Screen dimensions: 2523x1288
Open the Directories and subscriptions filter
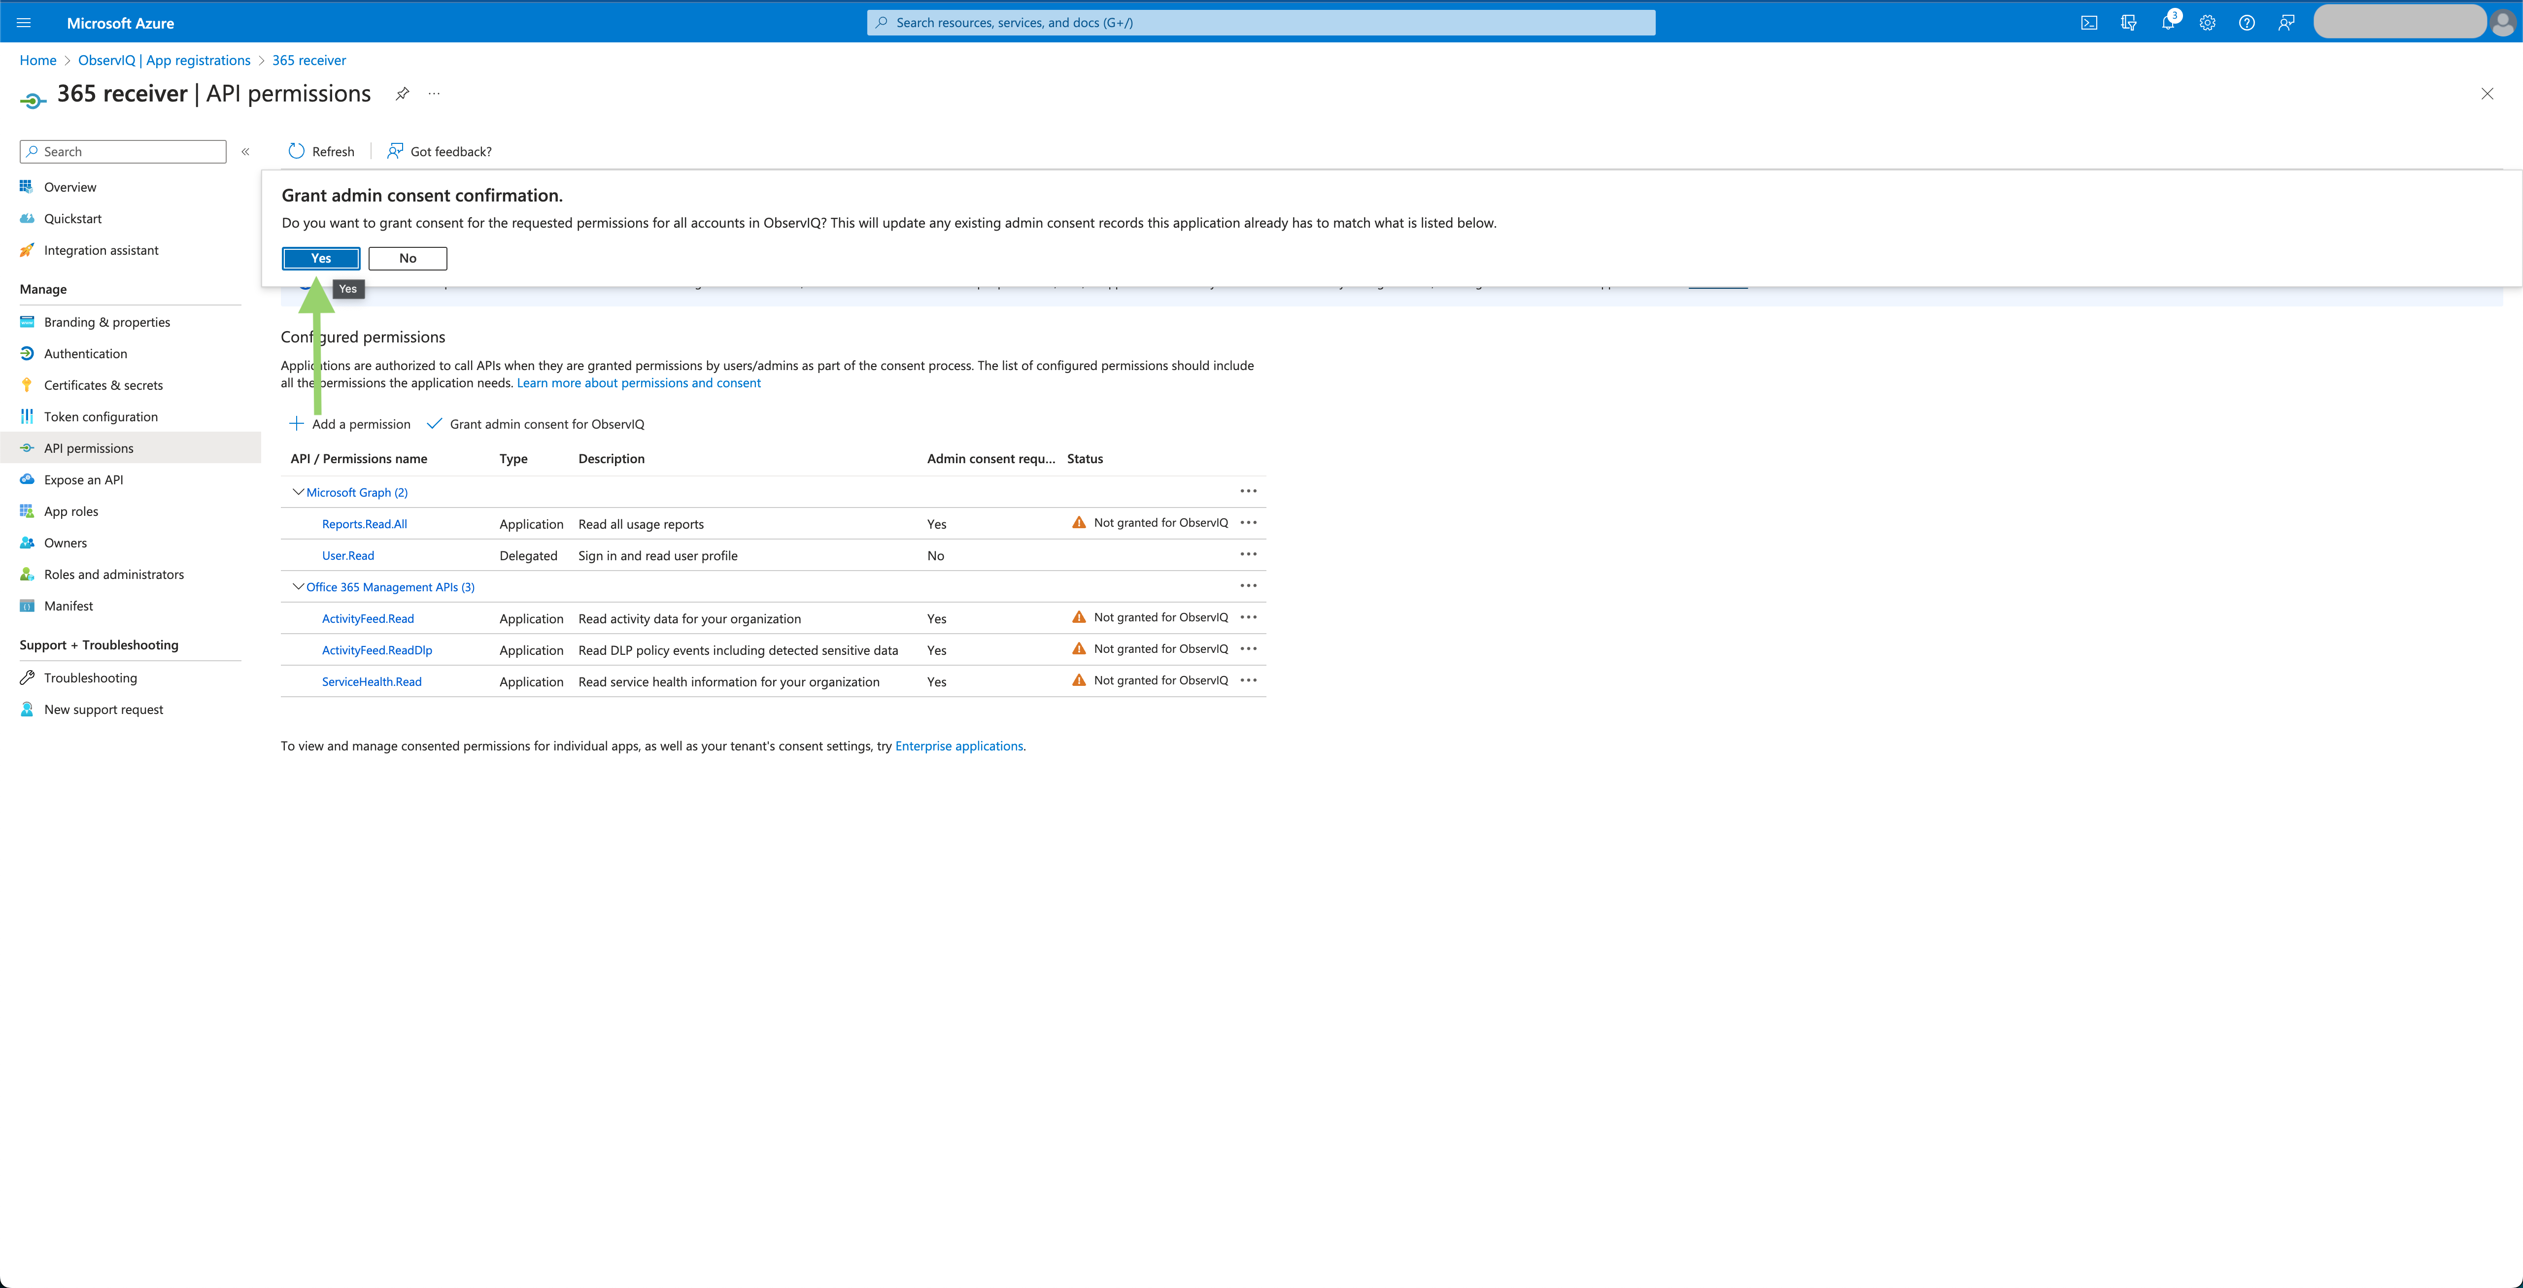coord(2128,22)
